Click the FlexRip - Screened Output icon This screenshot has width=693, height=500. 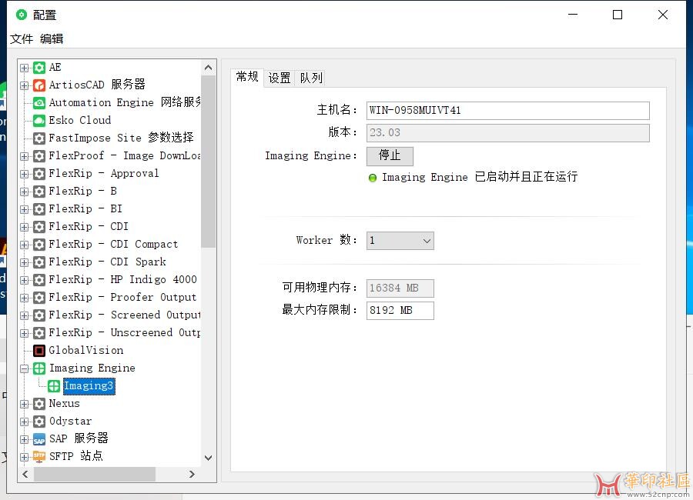39,315
